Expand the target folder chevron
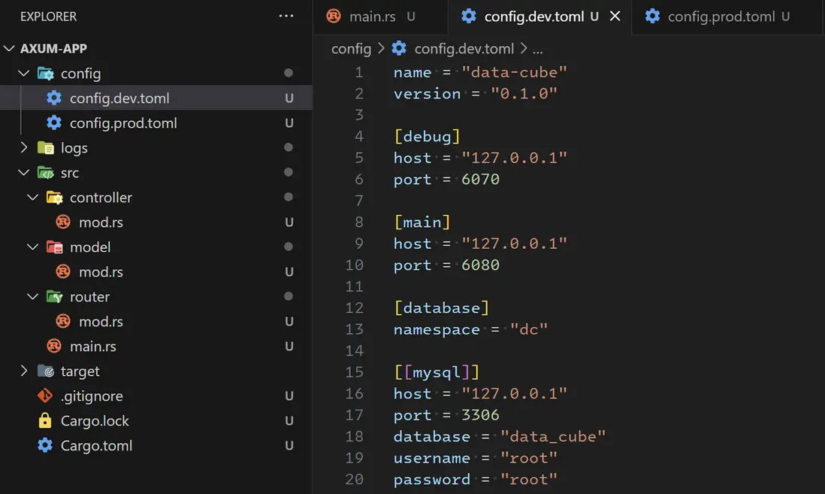Image resolution: width=825 pixels, height=494 pixels. (x=24, y=371)
